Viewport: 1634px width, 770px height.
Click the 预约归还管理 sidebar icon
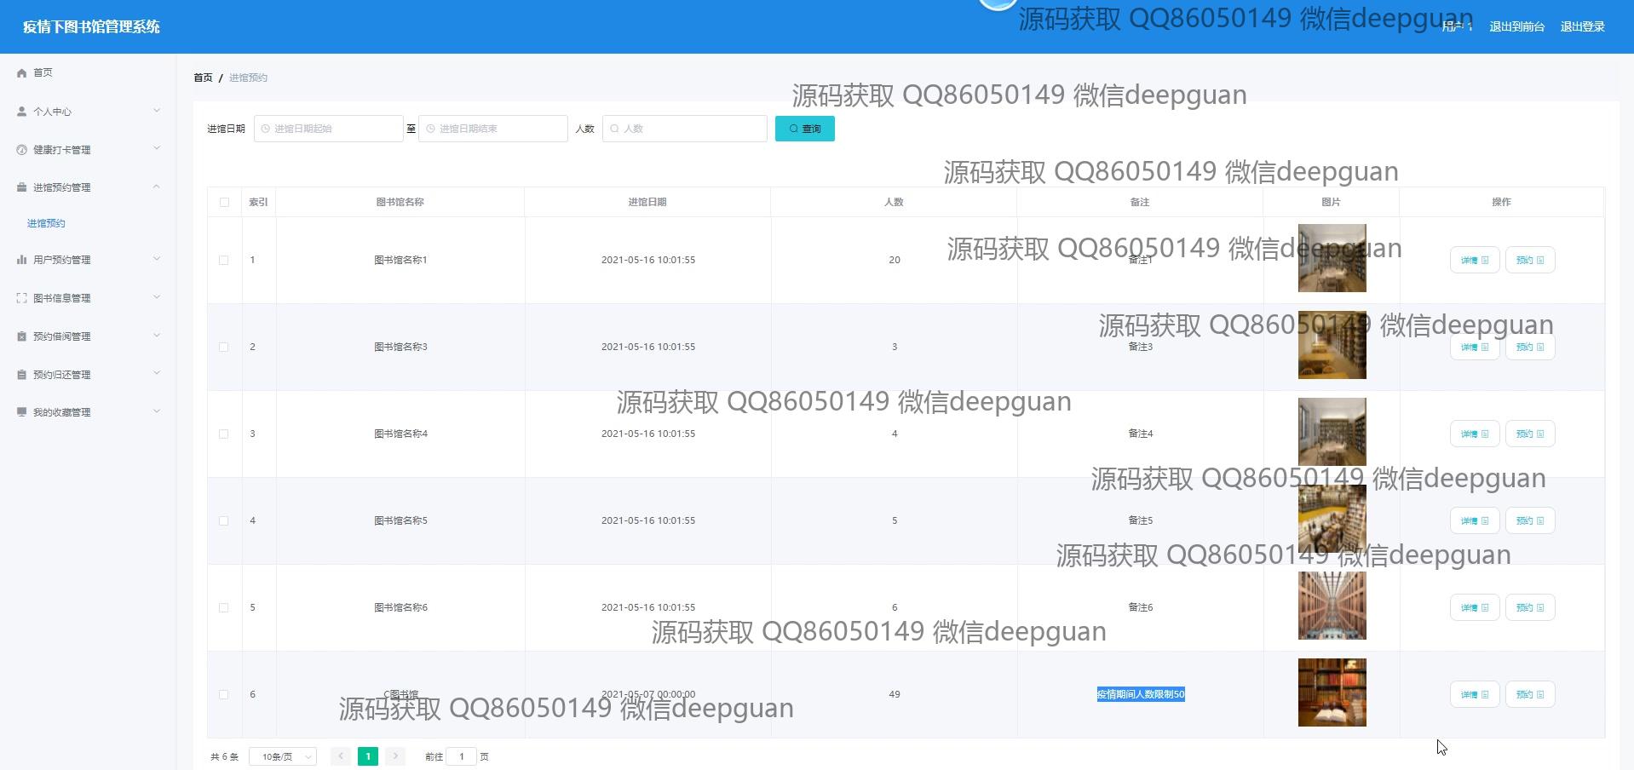22,375
